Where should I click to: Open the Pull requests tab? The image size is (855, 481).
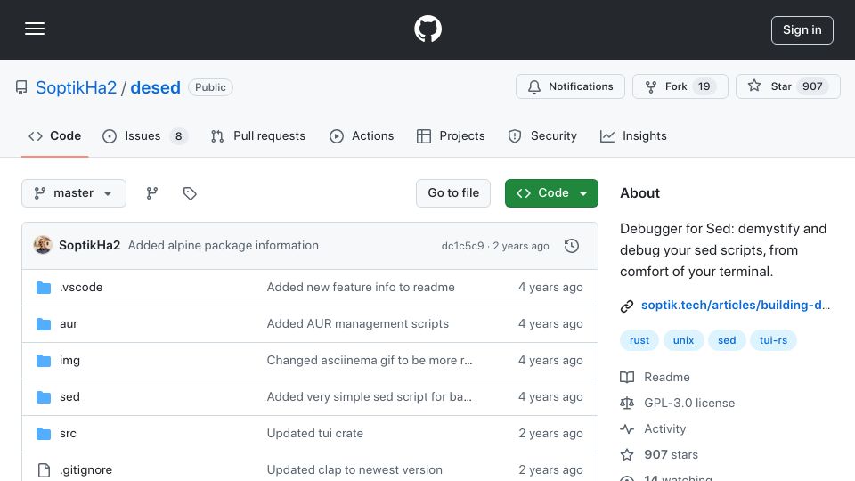(258, 135)
